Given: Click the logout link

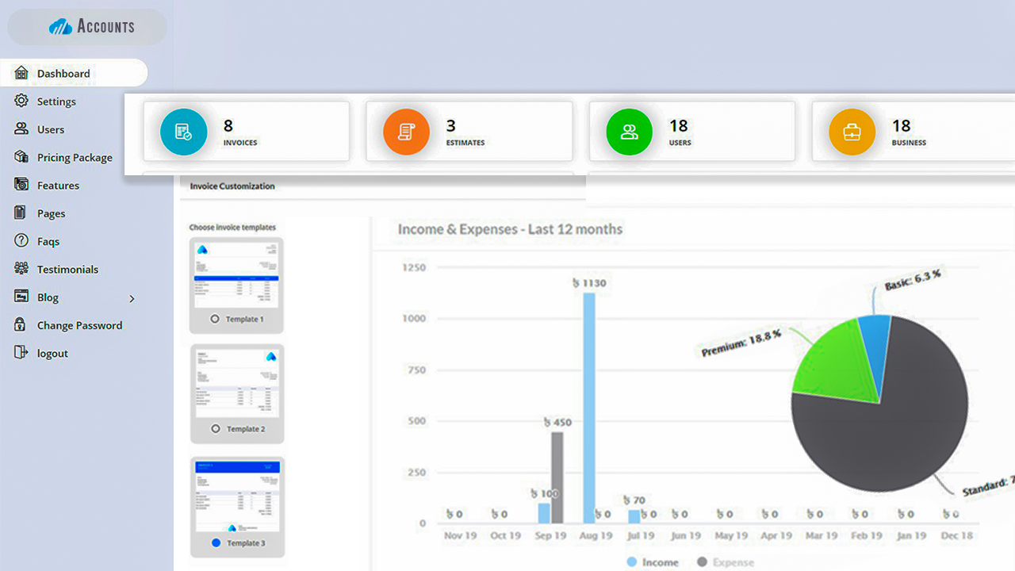Looking at the screenshot, I should pyautogui.click(x=52, y=354).
